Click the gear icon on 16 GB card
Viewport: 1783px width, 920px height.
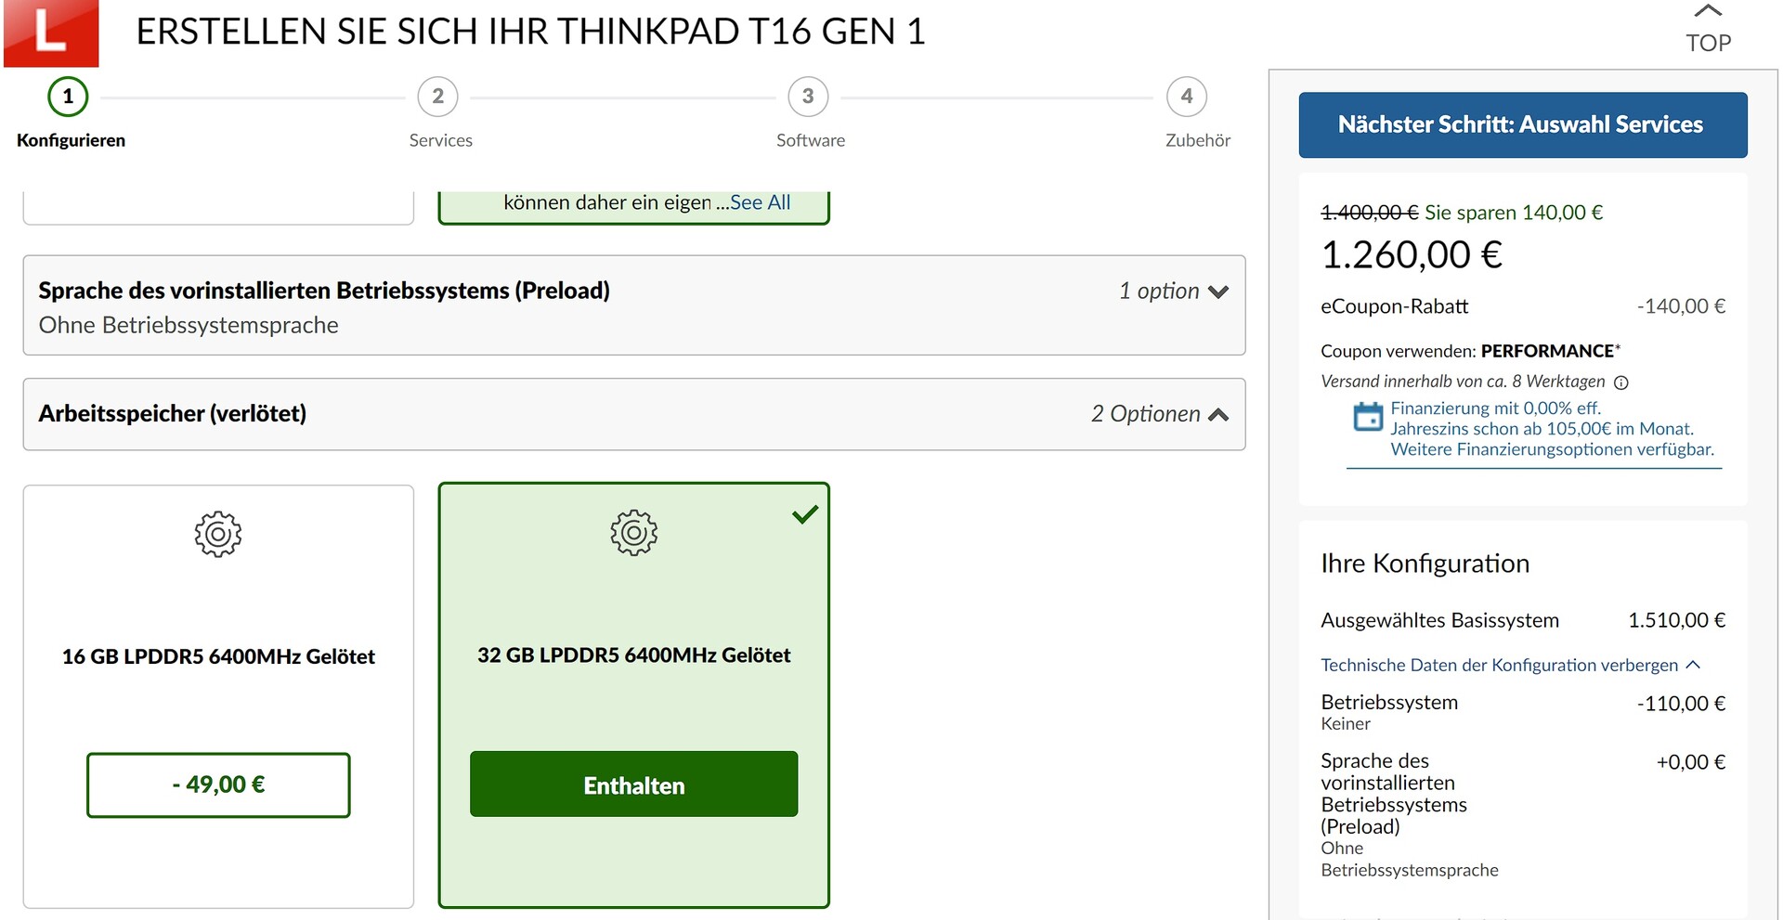[218, 534]
